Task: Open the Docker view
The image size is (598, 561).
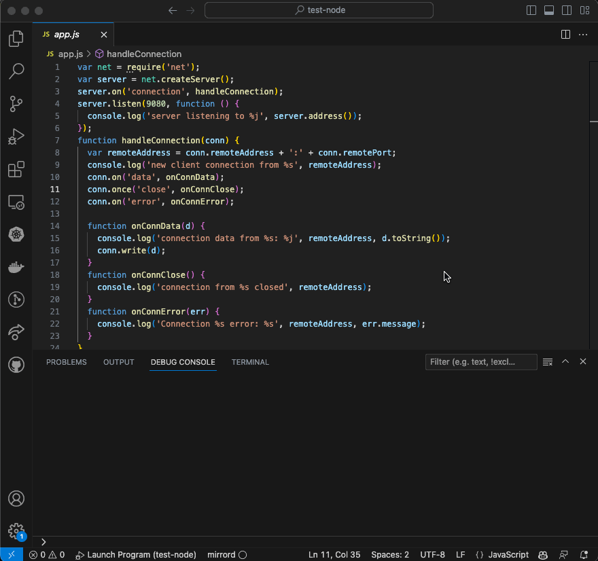Action: 16,267
